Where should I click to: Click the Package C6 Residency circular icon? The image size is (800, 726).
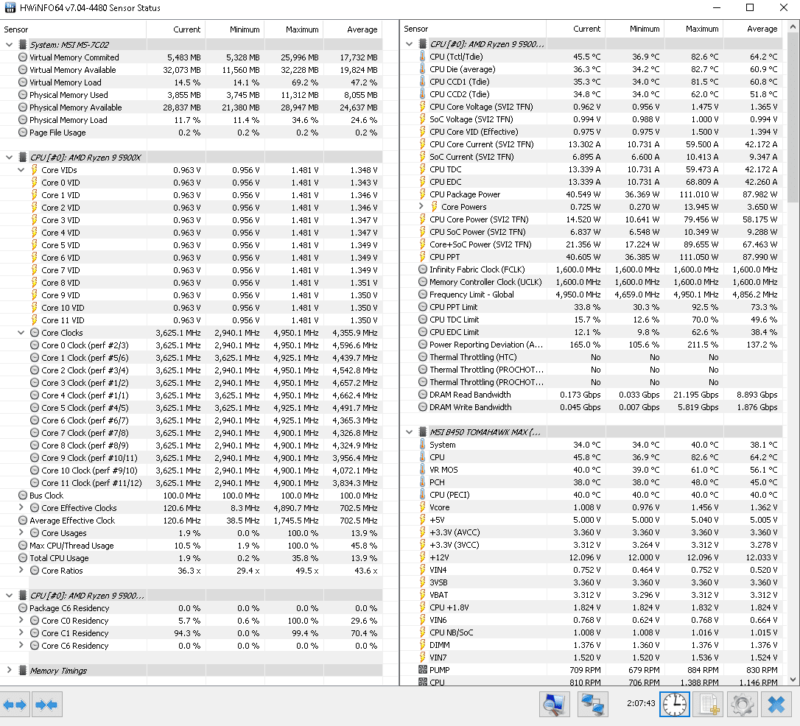pos(22,608)
